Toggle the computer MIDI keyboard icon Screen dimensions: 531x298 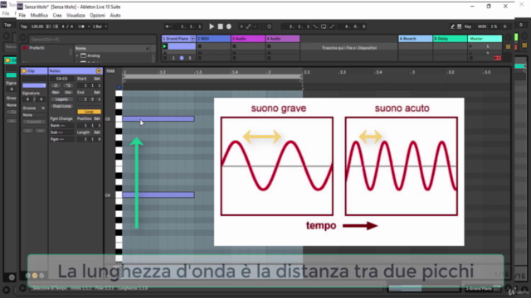pyautogui.click(x=460, y=26)
